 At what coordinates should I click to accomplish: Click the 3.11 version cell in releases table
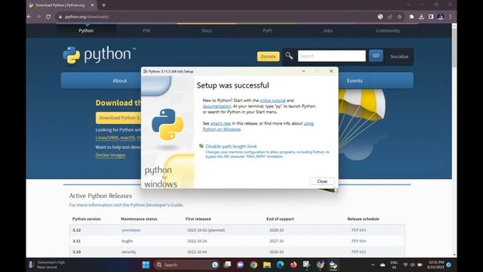coord(77,241)
